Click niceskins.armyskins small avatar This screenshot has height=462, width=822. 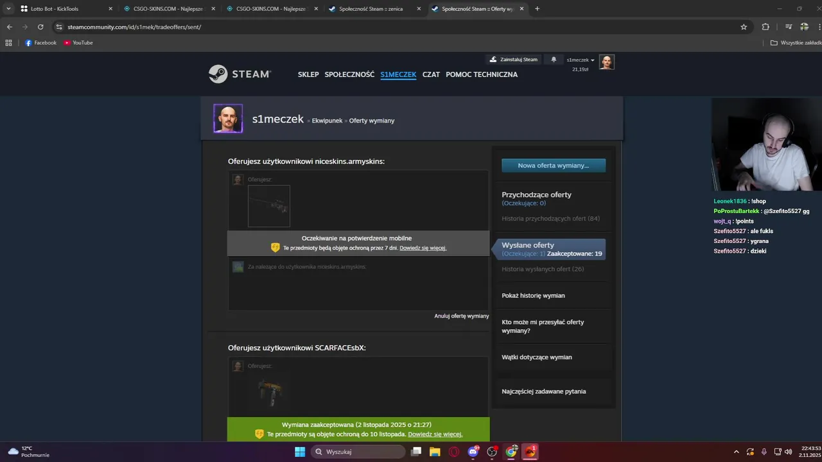(x=238, y=266)
